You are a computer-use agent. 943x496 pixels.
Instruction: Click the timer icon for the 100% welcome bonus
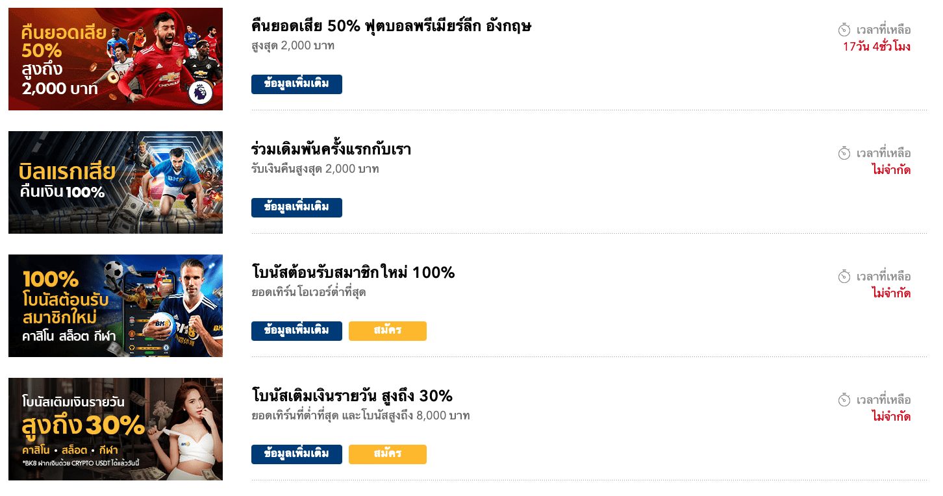(x=844, y=277)
